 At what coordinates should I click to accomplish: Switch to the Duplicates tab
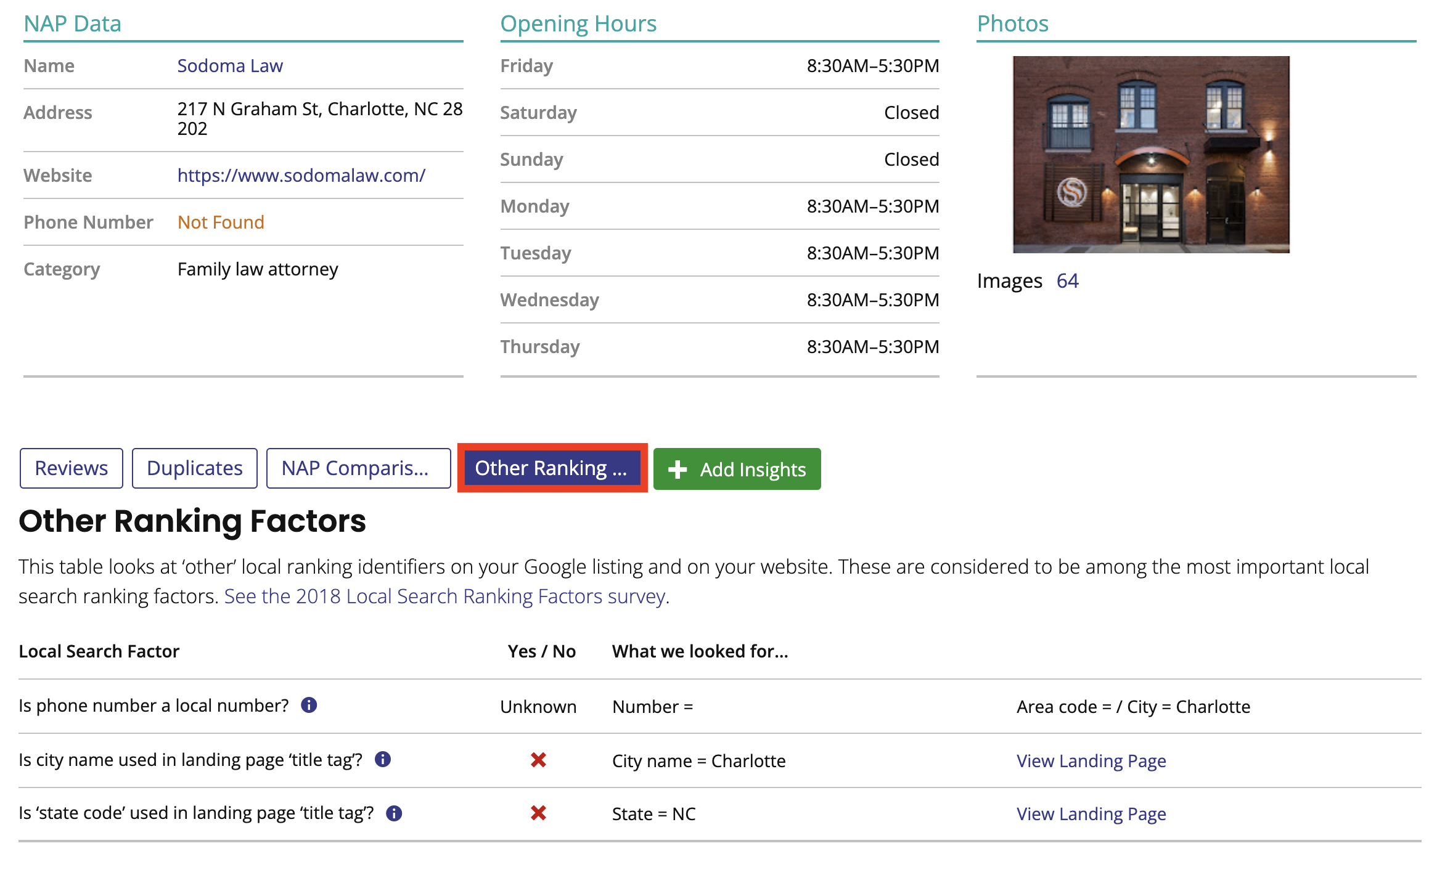click(x=195, y=468)
